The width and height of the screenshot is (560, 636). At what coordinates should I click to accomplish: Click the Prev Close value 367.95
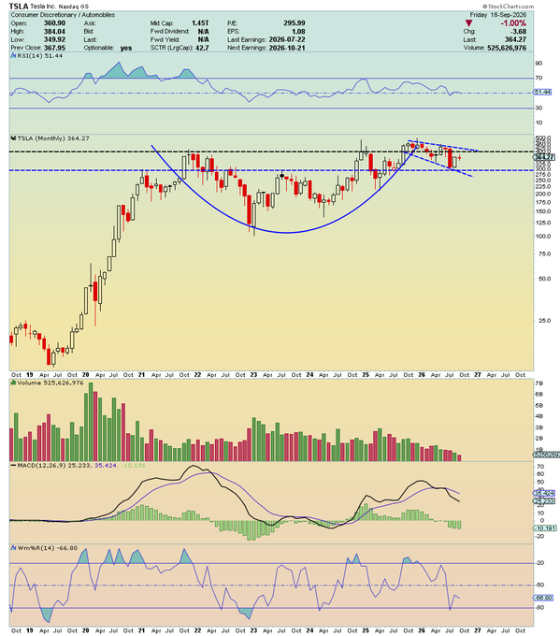(54, 48)
